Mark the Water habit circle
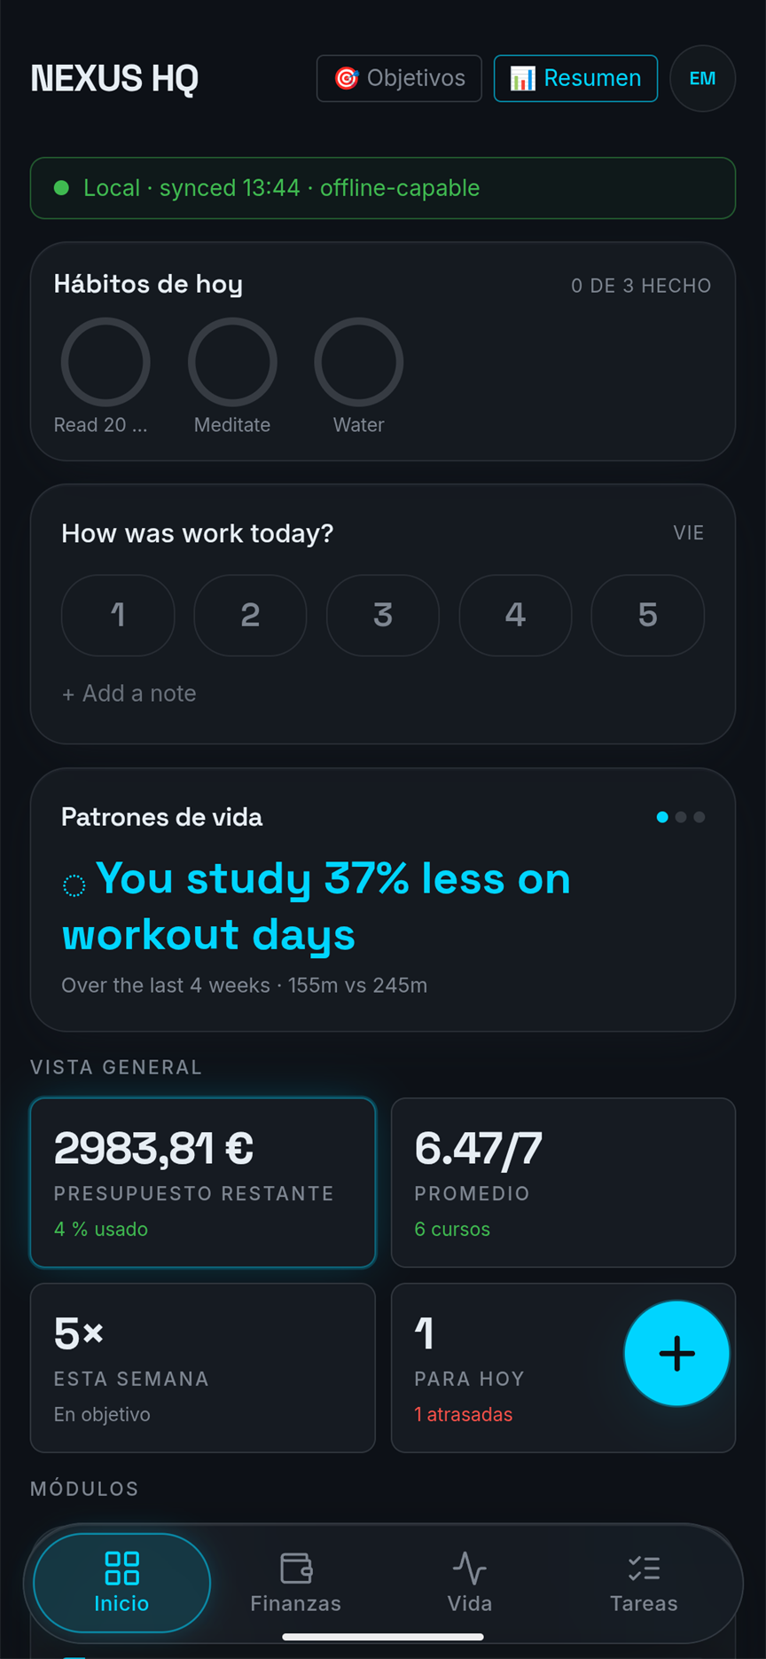 359,362
